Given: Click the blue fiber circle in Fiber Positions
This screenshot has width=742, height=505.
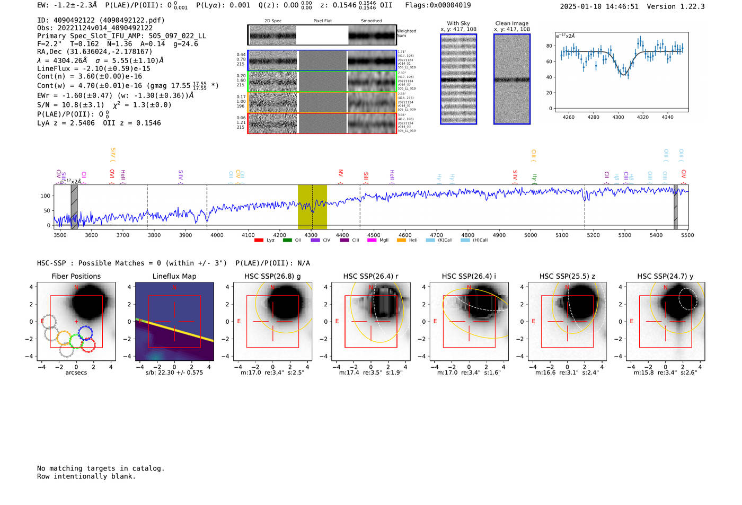Looking at the screenshot, I should 85,333.
